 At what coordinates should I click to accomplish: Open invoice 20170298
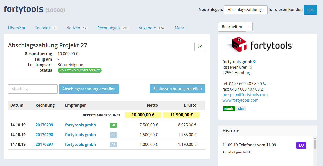coord(44,135)
